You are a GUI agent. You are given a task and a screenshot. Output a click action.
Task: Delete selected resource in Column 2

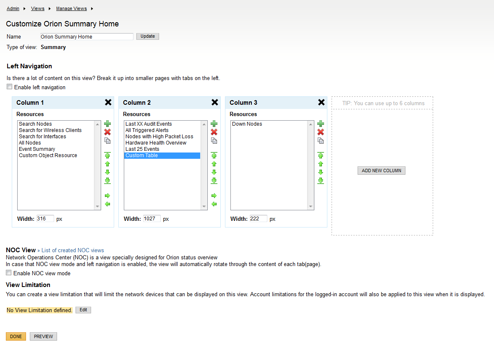(214, 132)
